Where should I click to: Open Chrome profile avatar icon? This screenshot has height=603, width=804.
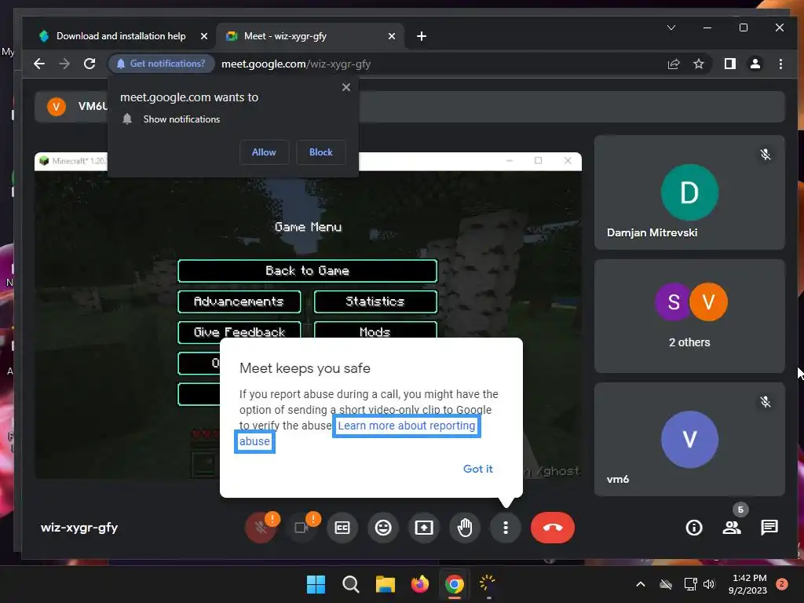[755, 64]
